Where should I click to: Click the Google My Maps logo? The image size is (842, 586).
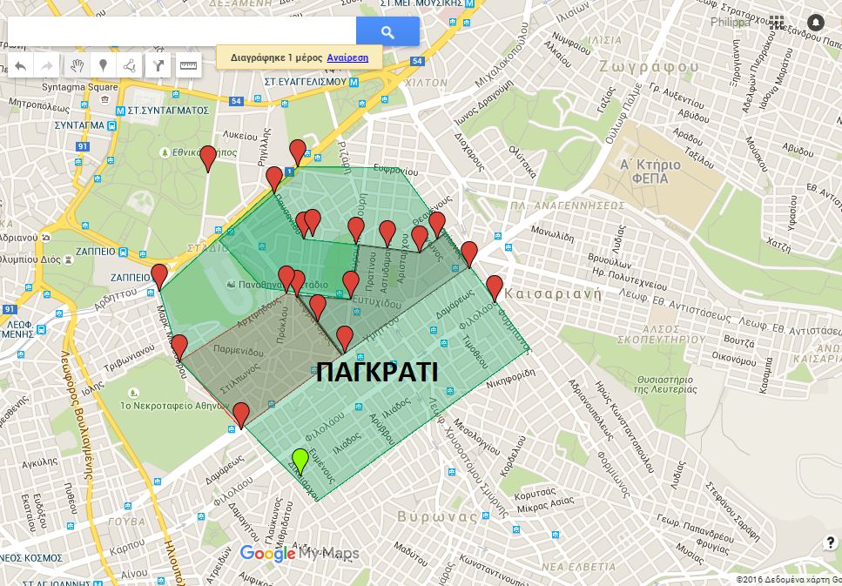[x=299, y=553]
